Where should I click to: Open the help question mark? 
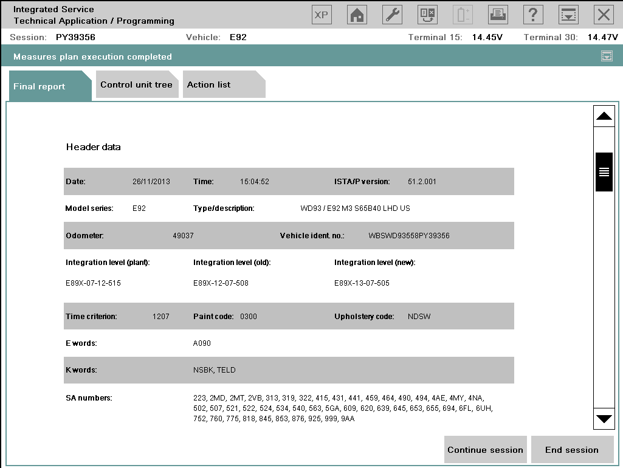click(x=533, y=15)
